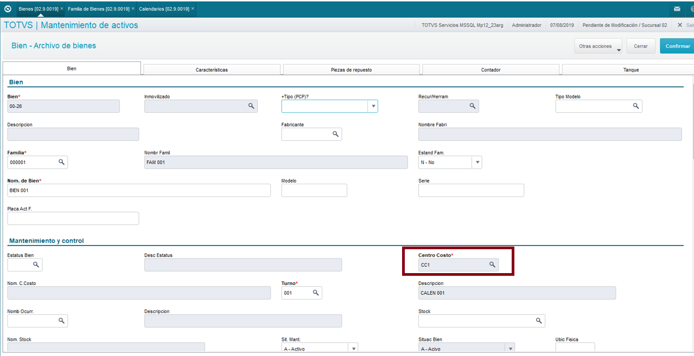Click into the Serie input field

[471, 190]
